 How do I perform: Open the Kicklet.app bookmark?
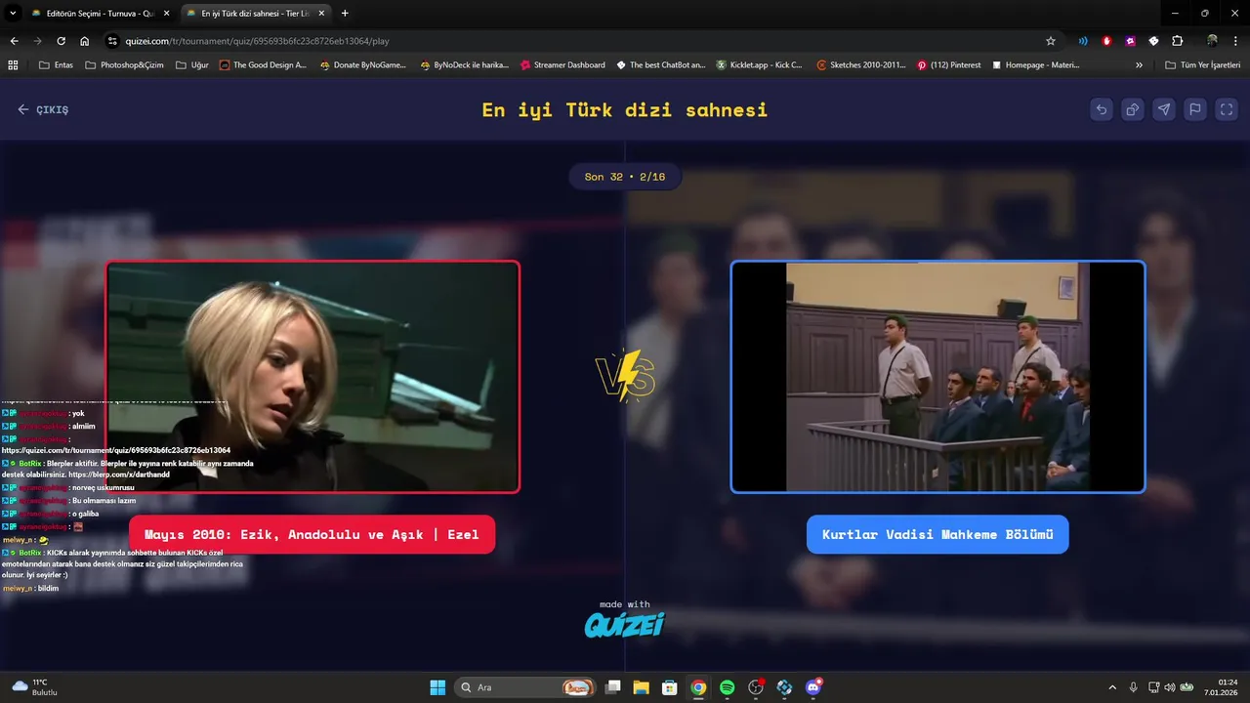pyautogui.click(x=760, y=65)
